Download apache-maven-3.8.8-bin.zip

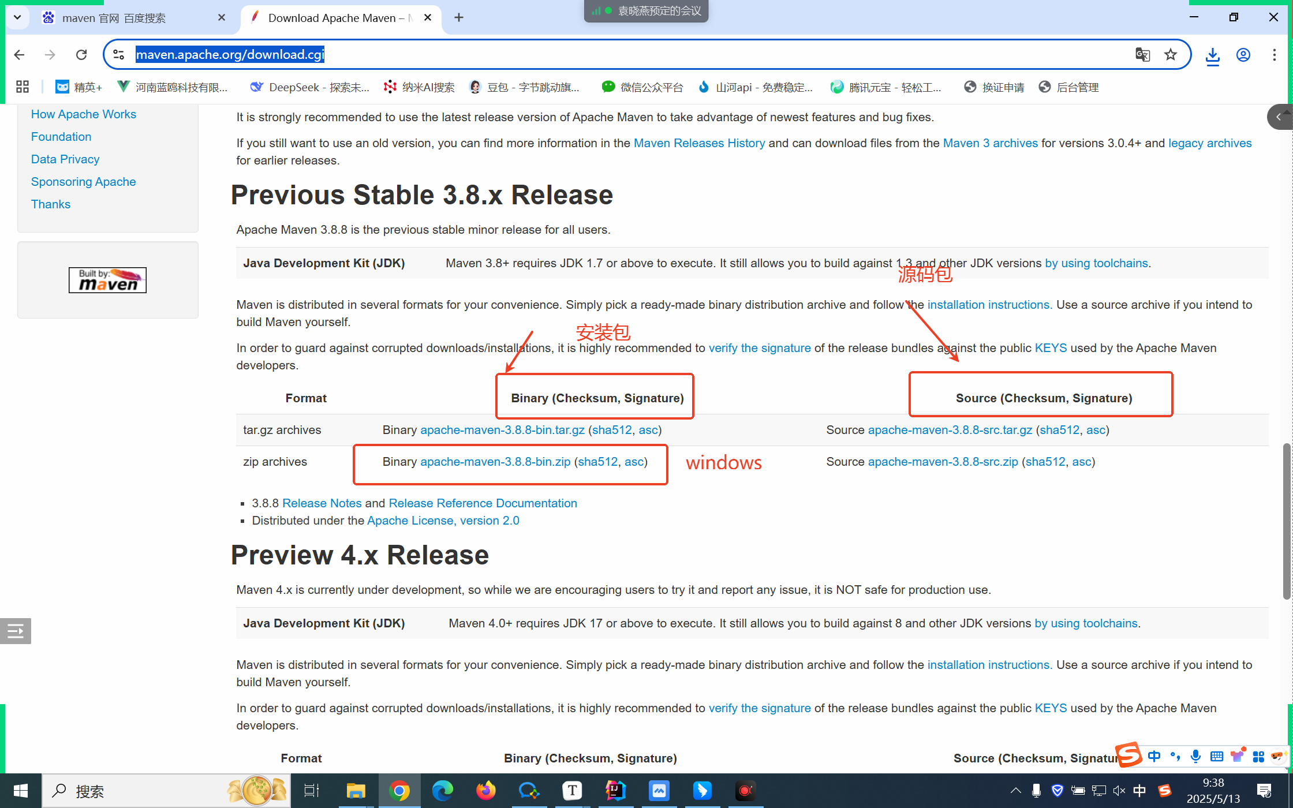495,462
